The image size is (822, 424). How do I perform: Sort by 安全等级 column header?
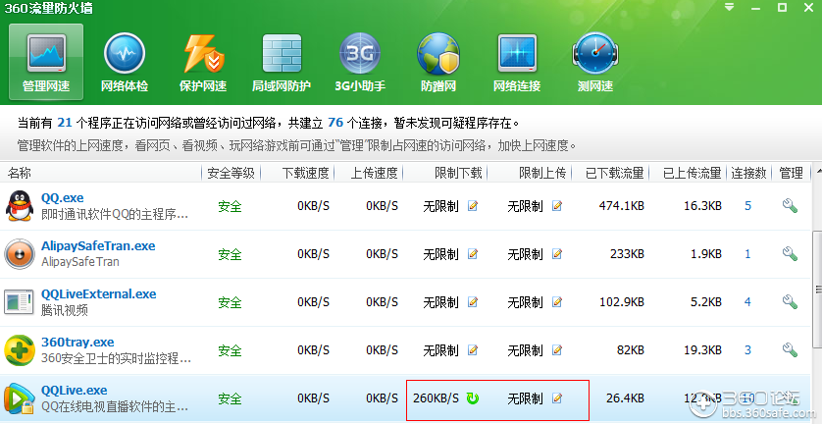tap(231, 173)
